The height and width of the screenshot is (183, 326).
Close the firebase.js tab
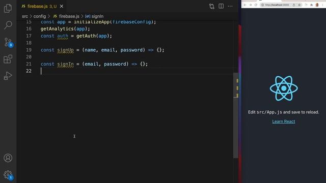(x=62, y=6)
